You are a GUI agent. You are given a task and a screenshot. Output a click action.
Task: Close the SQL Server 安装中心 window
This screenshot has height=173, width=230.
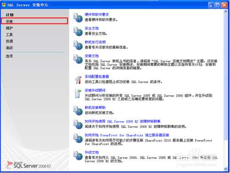[224, 5]
